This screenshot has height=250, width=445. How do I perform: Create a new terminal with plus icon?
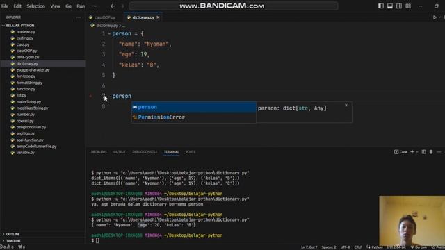(412, 152)
